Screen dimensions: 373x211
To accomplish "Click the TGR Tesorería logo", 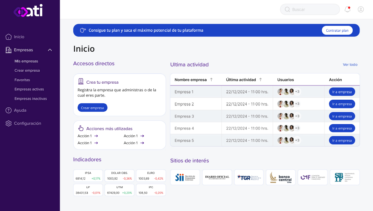I will tap(248, 177).
